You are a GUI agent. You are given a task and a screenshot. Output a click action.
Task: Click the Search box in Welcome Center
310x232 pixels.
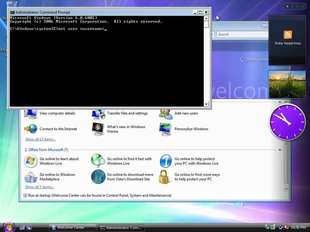coord(242,34)
